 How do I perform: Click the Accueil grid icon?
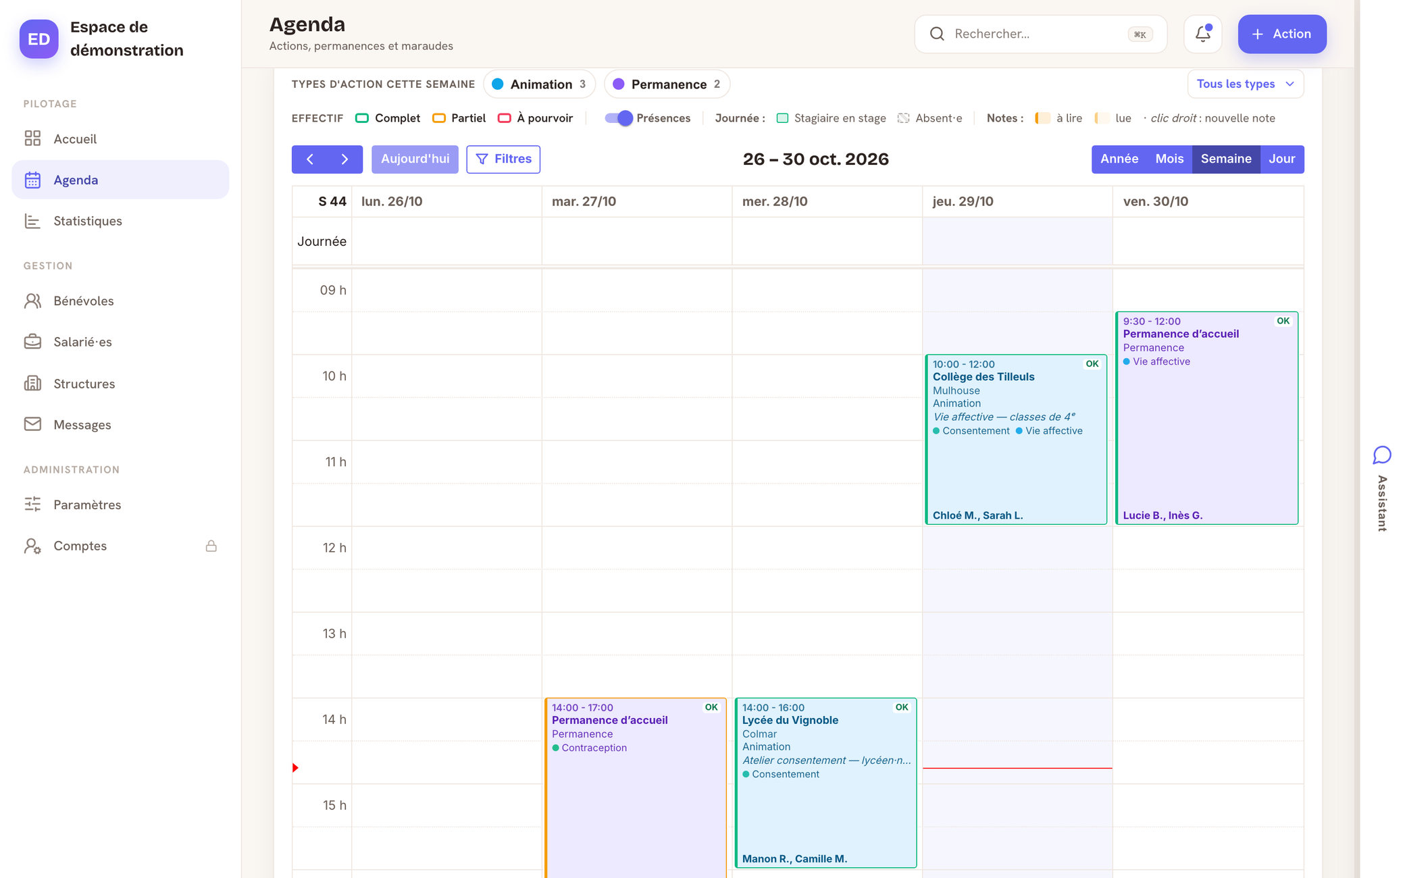(x=32, y=138)
